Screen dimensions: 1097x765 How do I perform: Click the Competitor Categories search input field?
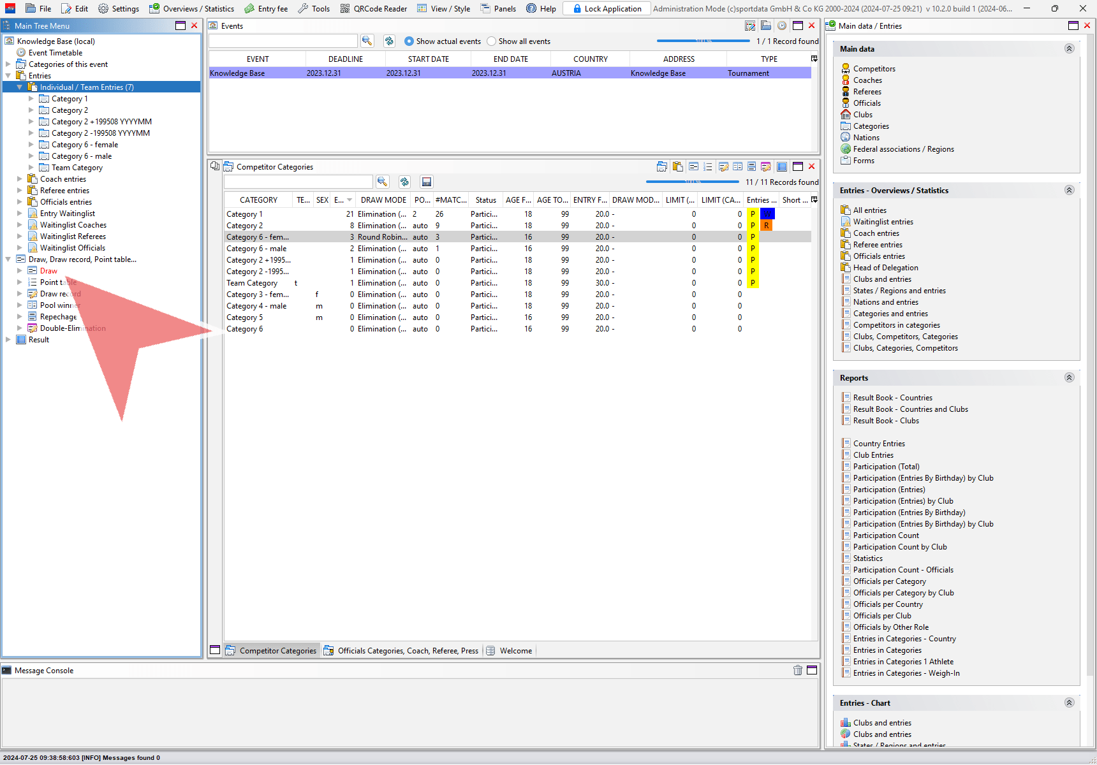[298, 182]
